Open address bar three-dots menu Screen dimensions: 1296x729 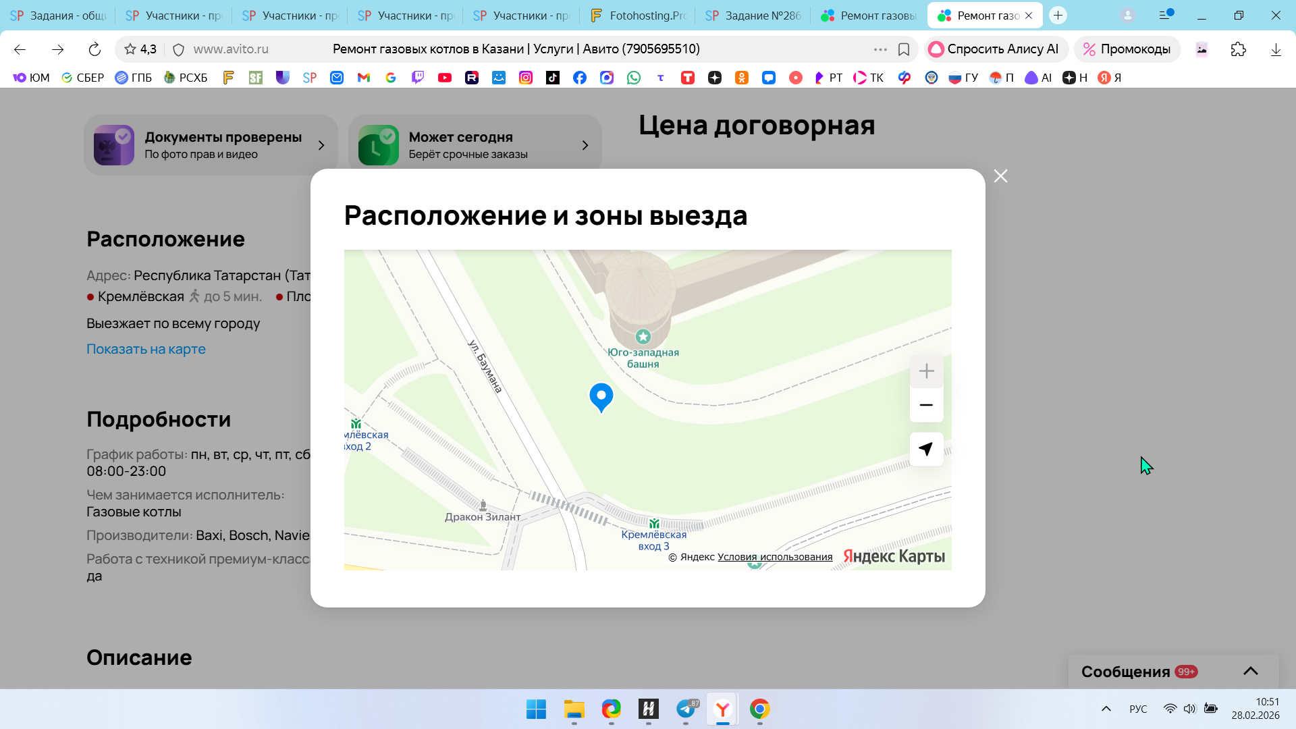point(880,49)
